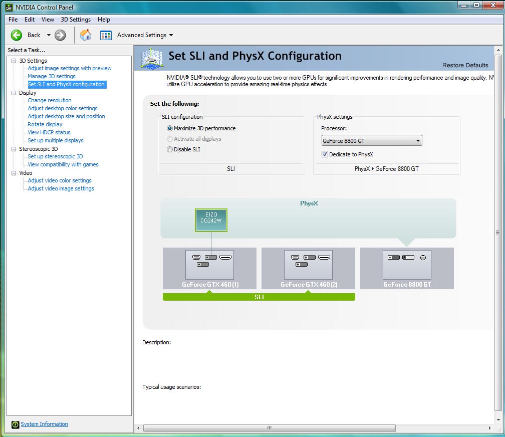Open Adjust image settings with preview

point(70,68)
